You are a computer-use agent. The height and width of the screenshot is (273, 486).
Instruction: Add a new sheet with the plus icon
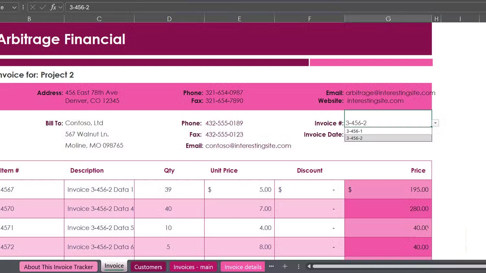click(285, 266)
